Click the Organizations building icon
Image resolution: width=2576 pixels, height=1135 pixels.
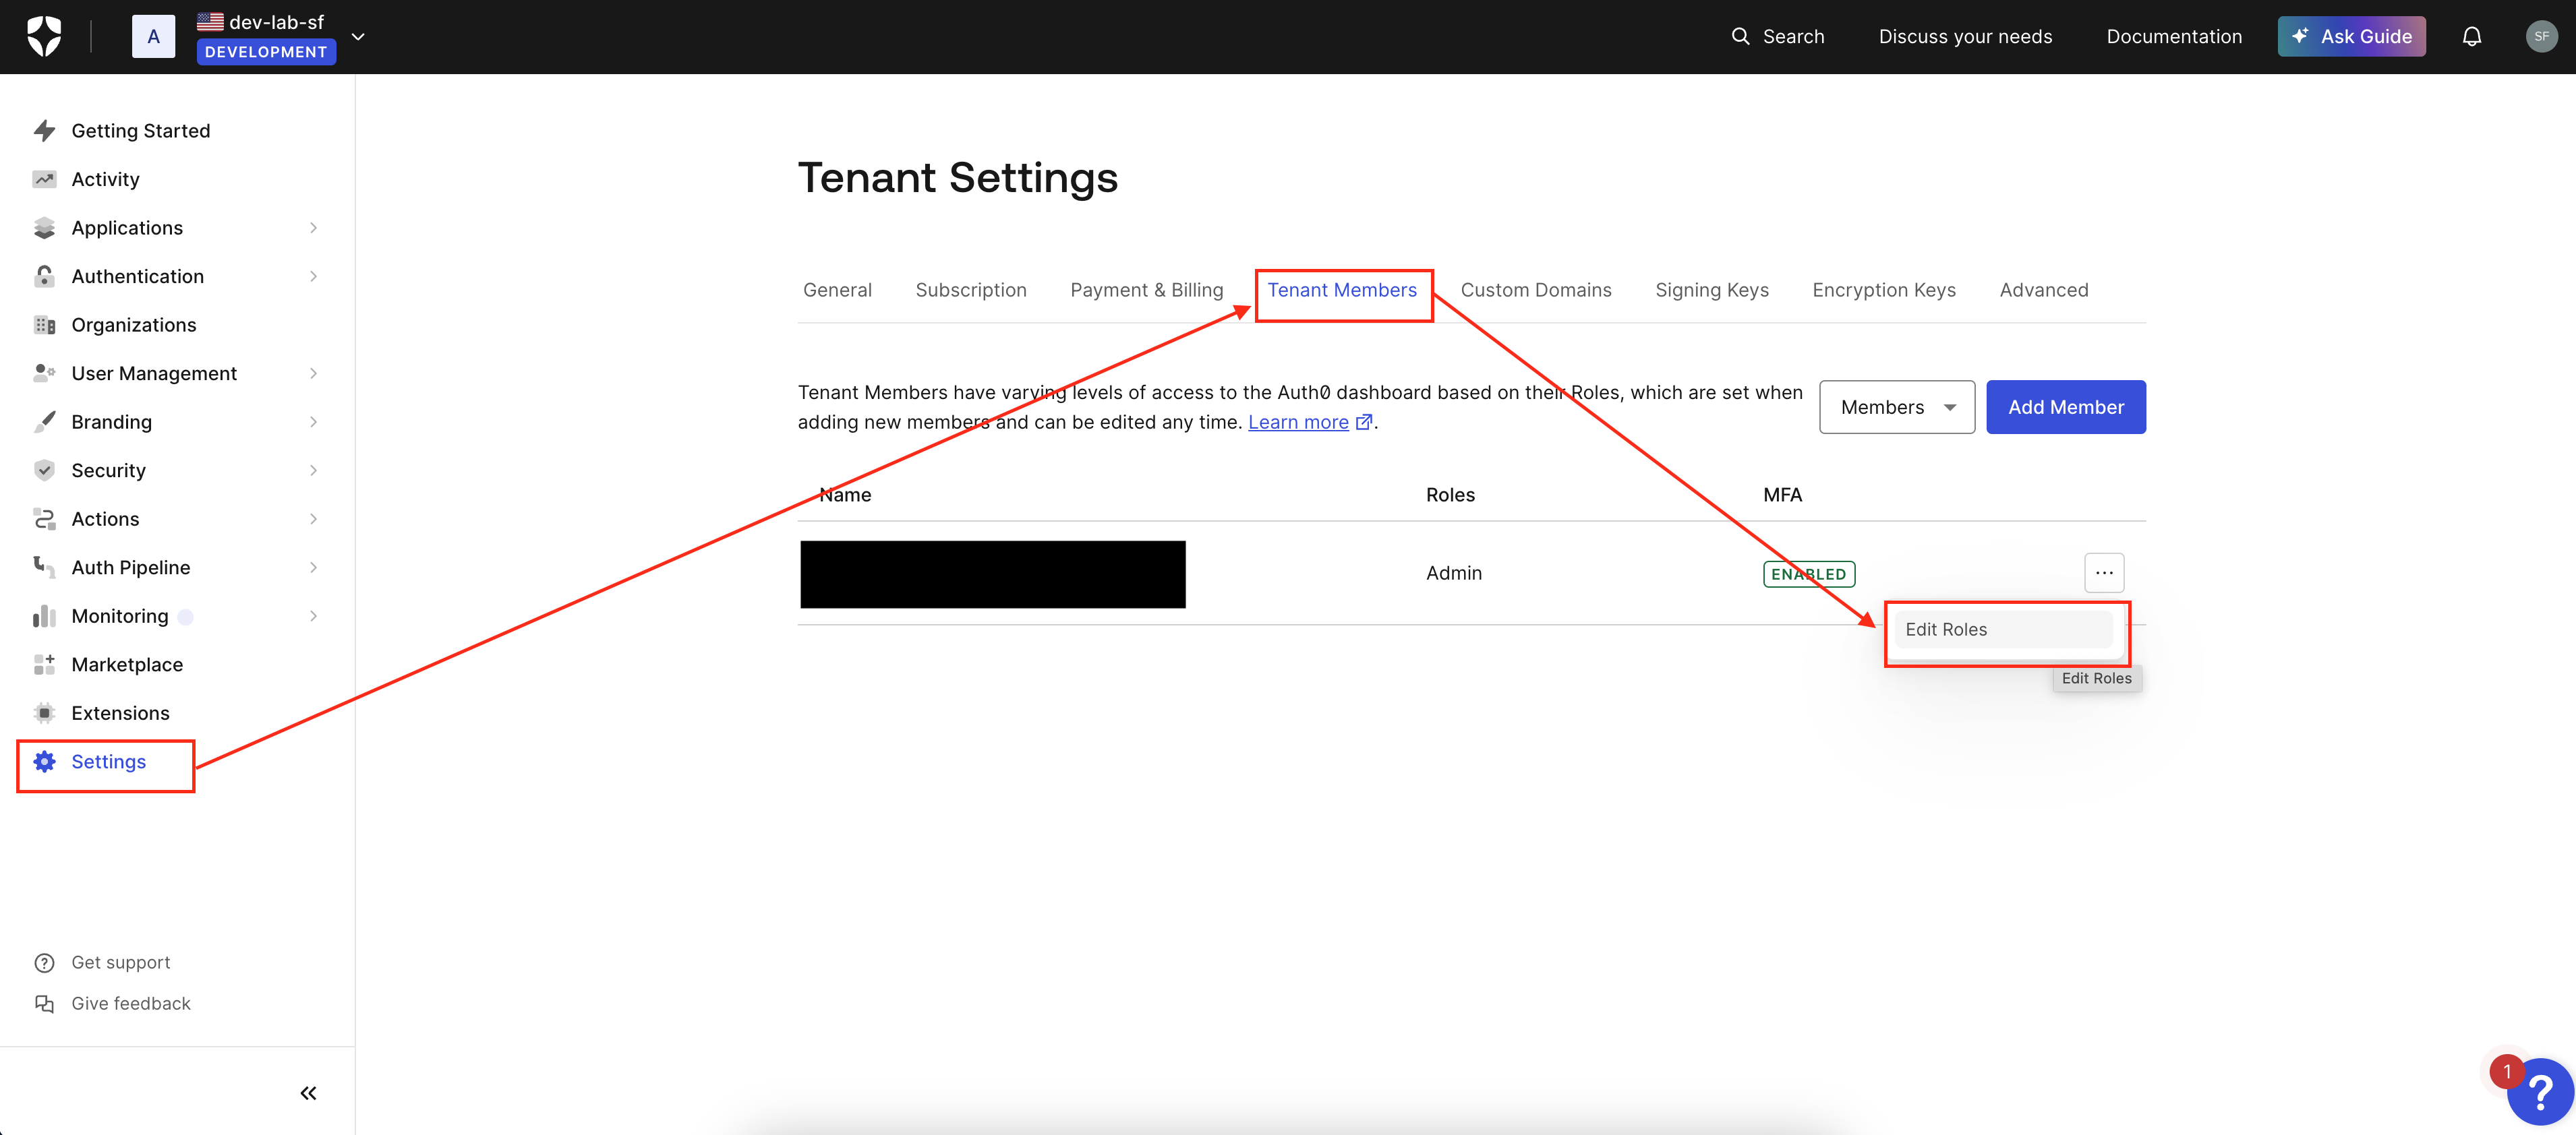(x=44, y=325)
